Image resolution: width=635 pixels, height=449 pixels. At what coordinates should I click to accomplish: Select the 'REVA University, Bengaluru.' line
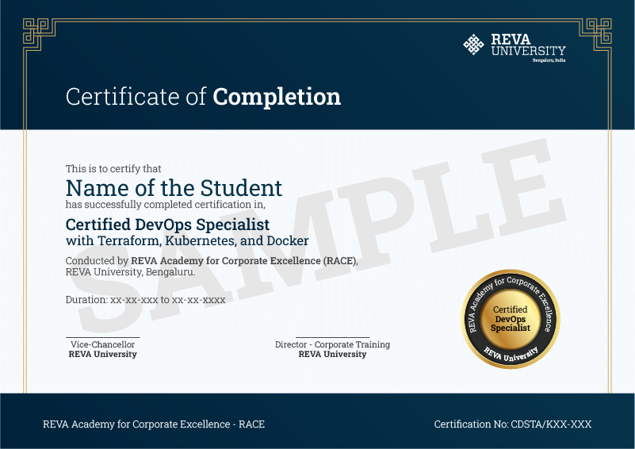(130, 272)
